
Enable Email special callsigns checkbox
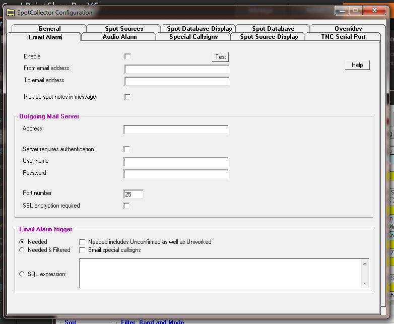[82, 250]
